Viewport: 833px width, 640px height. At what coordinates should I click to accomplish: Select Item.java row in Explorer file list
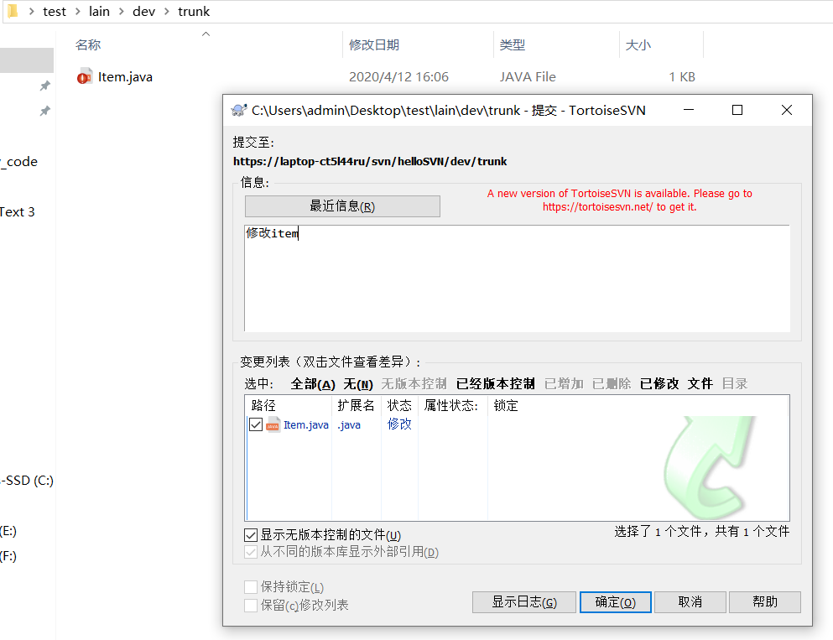(385, 77)
